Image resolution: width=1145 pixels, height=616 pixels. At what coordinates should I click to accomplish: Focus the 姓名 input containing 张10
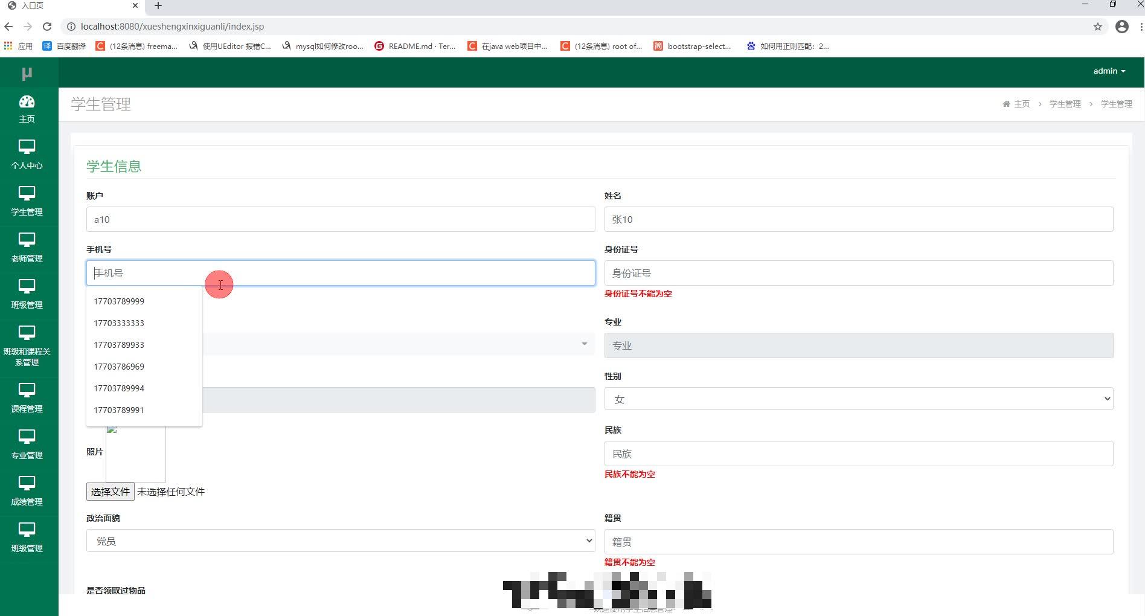point(859,219)
